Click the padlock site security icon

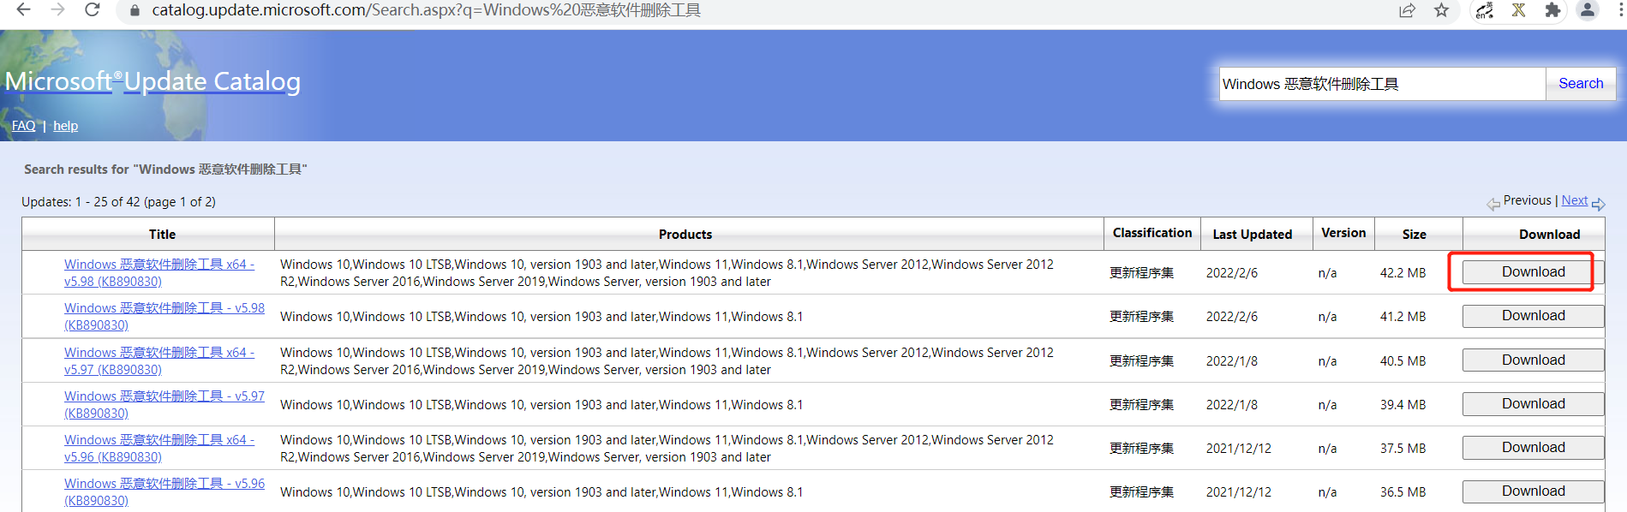(x=133, y=11)
